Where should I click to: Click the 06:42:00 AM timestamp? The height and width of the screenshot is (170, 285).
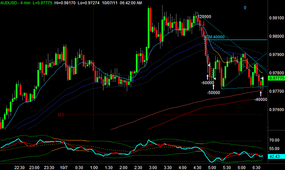click(131, 3)
